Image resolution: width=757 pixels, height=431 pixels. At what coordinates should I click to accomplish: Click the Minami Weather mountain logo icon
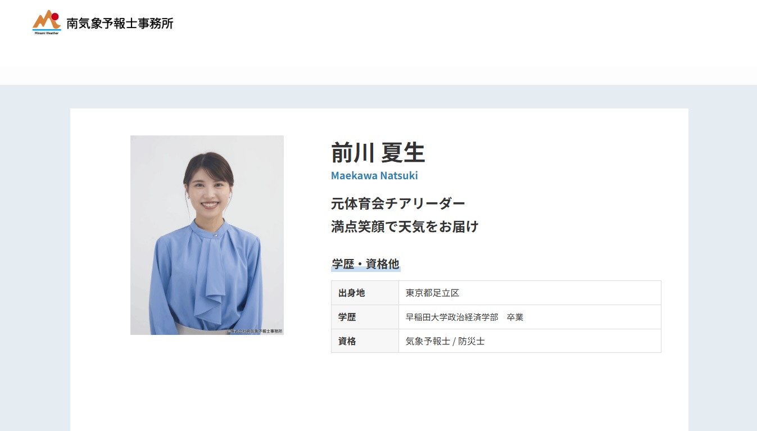(x=46, y=20)
